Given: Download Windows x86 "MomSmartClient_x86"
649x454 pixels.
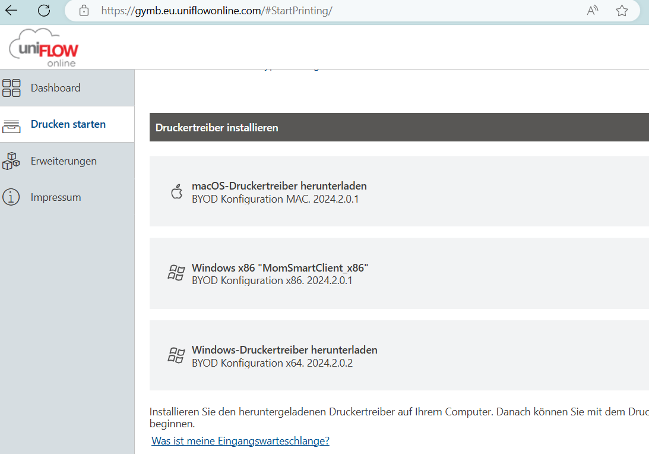Looking at the screenshot, I should pyautogui.click(x=284, y=268).
